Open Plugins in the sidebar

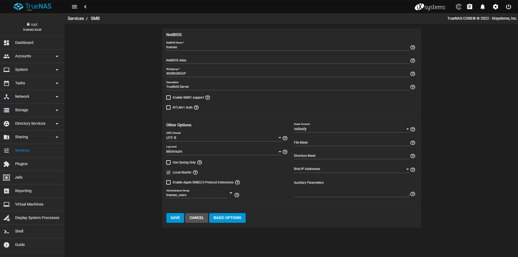(32, 164)
